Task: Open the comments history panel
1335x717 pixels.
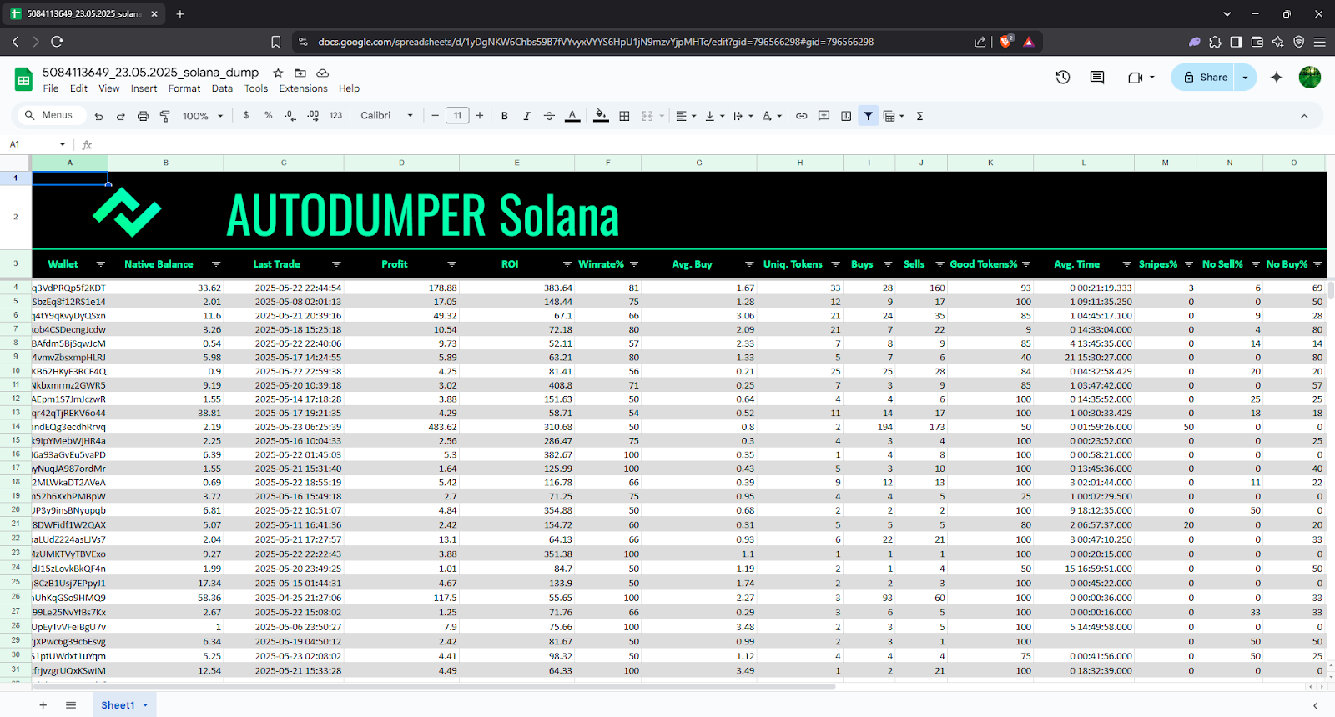Action: click(x=1097, y=78)
